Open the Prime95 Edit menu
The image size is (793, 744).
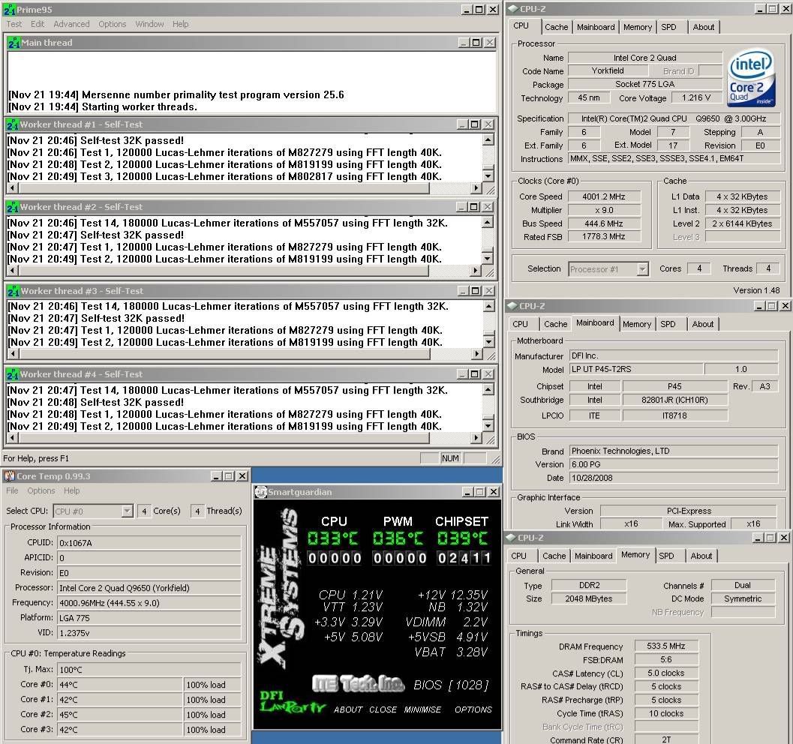coord(38,24)
